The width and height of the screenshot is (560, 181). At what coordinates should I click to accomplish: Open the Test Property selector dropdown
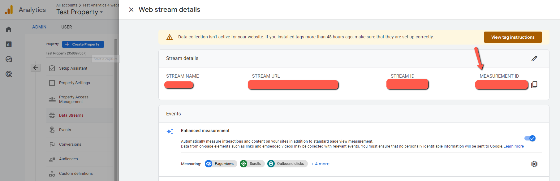80,12
